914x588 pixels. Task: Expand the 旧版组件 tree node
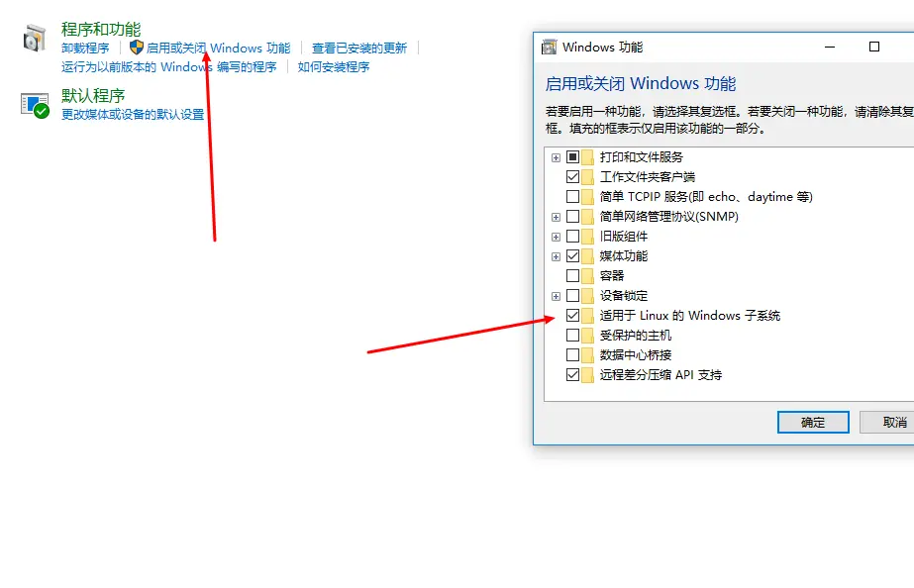pos(557,238)
